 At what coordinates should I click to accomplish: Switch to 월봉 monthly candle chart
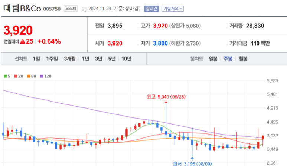pos(243,59)
